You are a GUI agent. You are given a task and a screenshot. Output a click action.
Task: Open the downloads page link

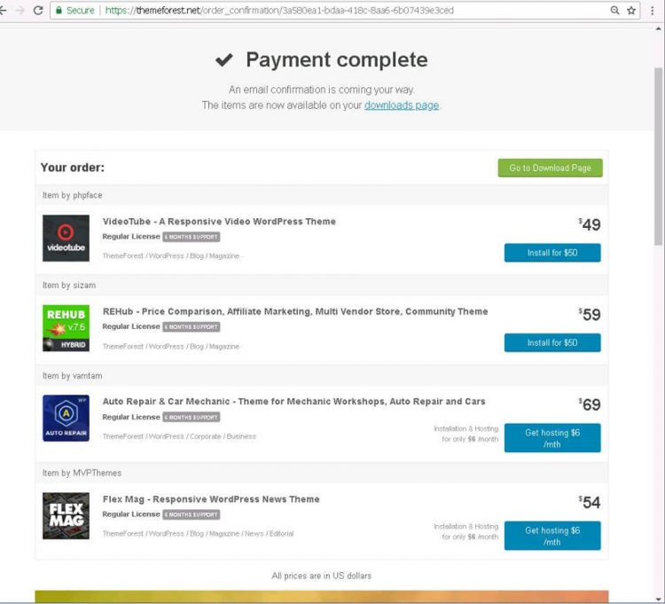(x=401, y=106)
